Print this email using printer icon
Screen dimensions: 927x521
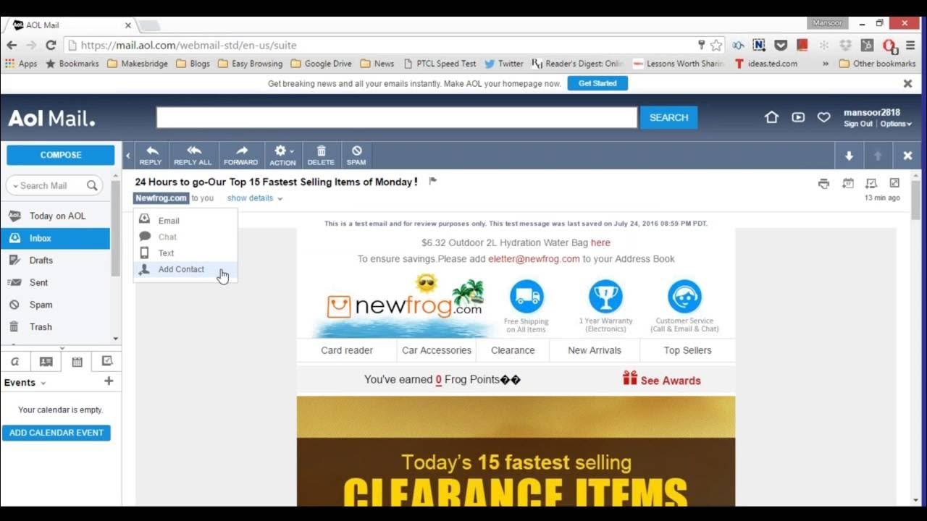pyautogui.click(x=823, y=184)
